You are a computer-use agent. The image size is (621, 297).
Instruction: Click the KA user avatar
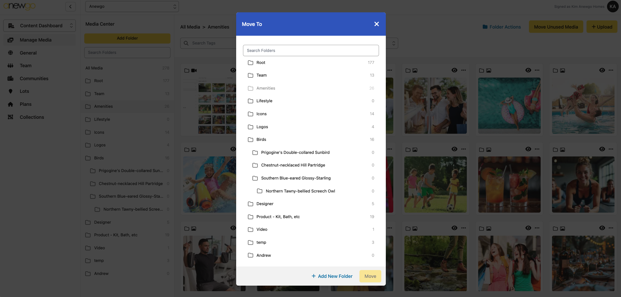(x=613, y=6)
